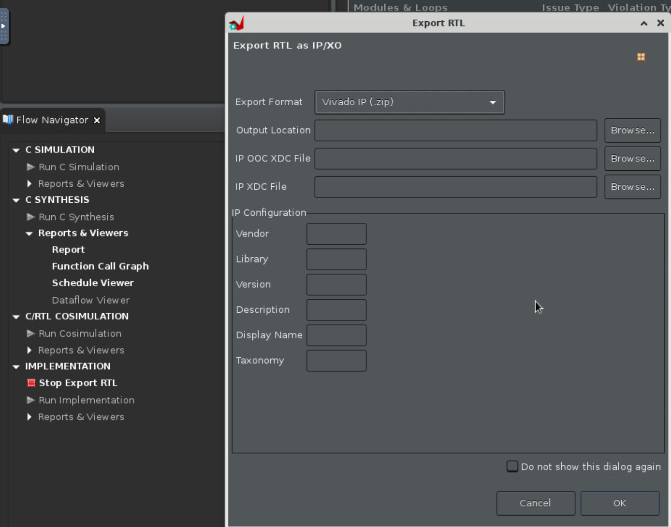671x527 pixels.
Task: Click the Run Cosimulation play icon
Action: tap(30, 333)
